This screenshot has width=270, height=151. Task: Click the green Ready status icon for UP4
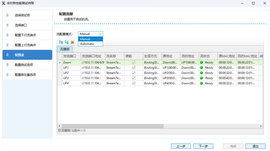201,83
